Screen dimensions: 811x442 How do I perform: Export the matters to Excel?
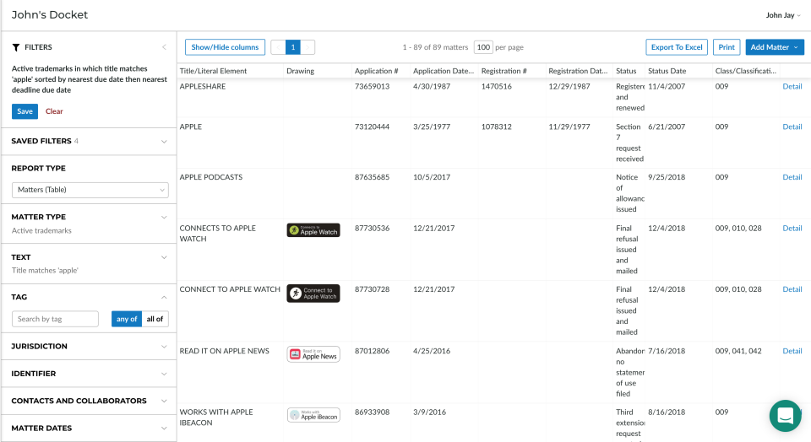677,47
